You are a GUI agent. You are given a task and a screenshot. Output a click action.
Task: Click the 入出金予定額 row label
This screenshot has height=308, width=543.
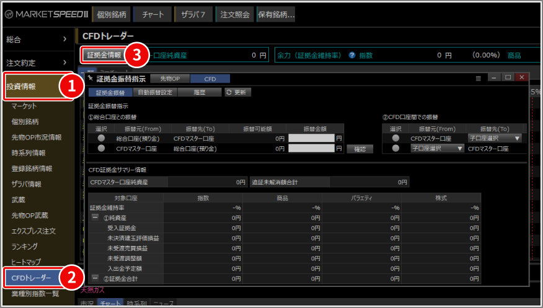[x=125, y=268]
